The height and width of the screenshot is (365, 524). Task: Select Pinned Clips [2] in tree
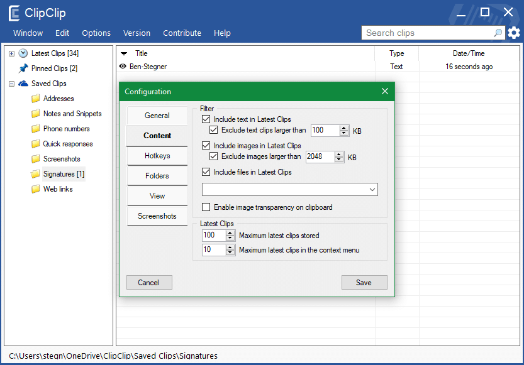(x=54, y=68)
